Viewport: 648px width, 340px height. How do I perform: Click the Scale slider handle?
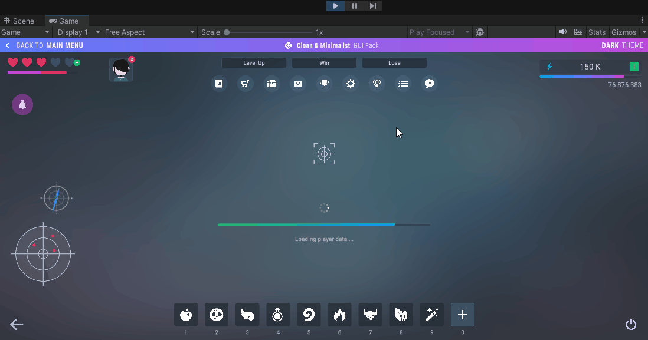tap(227, 32)
